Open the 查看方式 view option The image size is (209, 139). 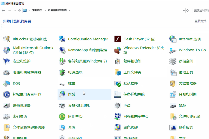tap(201, 21)
